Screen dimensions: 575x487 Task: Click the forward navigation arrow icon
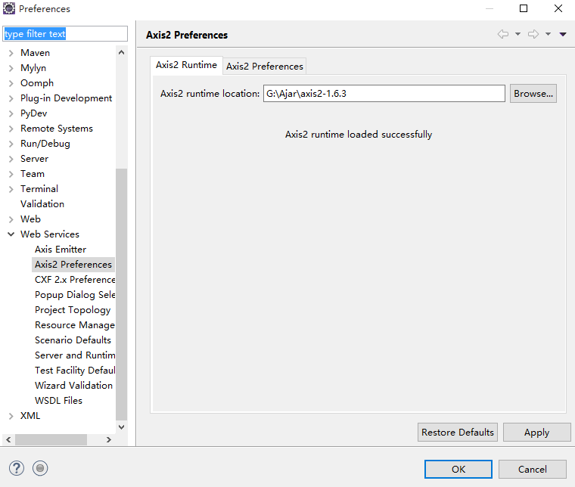tap(533, 34)
